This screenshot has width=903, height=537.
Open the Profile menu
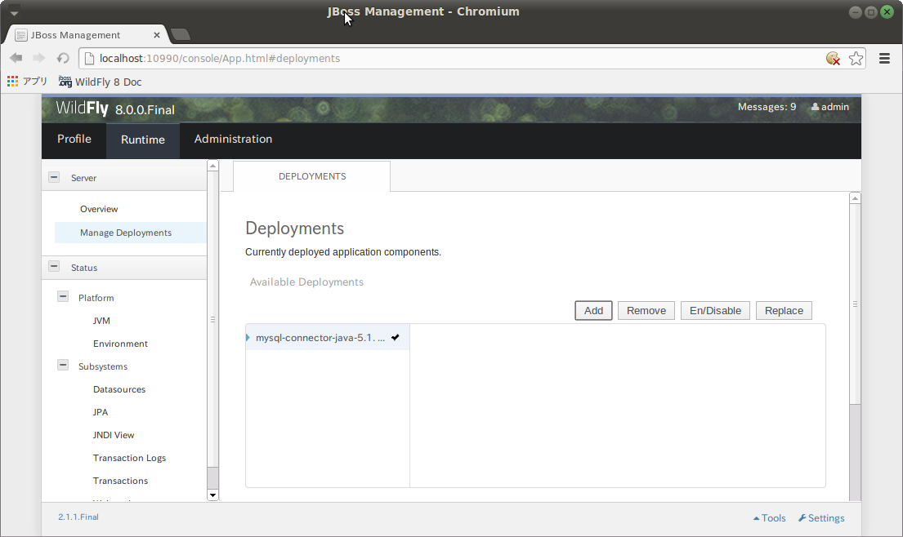(x=74, y=139)
